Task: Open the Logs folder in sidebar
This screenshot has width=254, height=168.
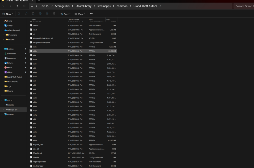Action: [8, 86]
